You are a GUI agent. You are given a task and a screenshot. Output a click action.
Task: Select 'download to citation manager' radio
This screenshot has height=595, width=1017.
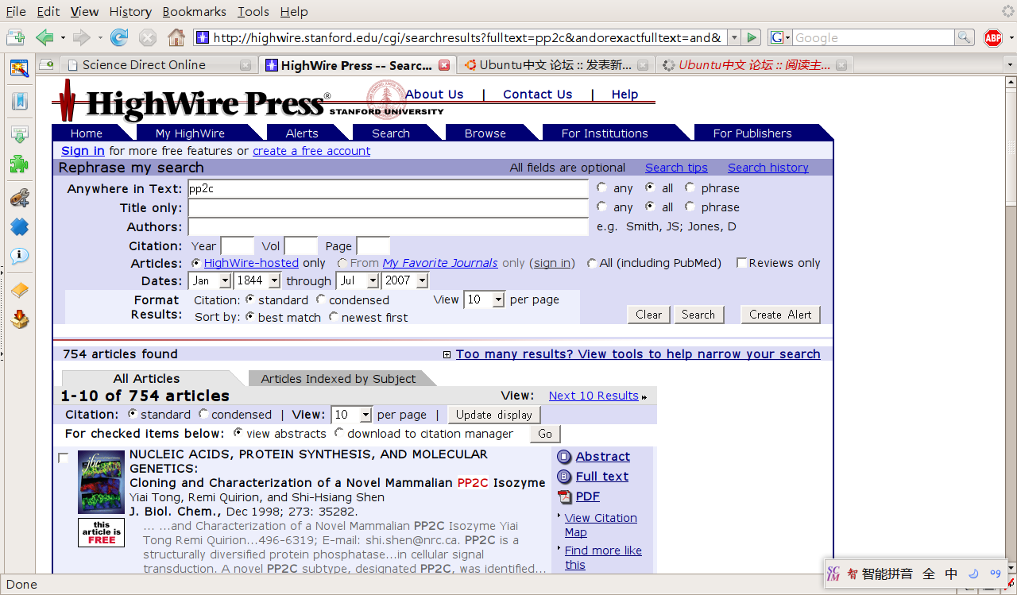pos(339,434)
